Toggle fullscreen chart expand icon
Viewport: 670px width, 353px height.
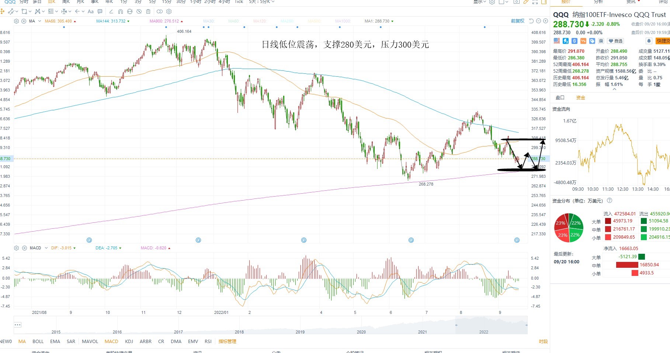[x=535, y=2]
